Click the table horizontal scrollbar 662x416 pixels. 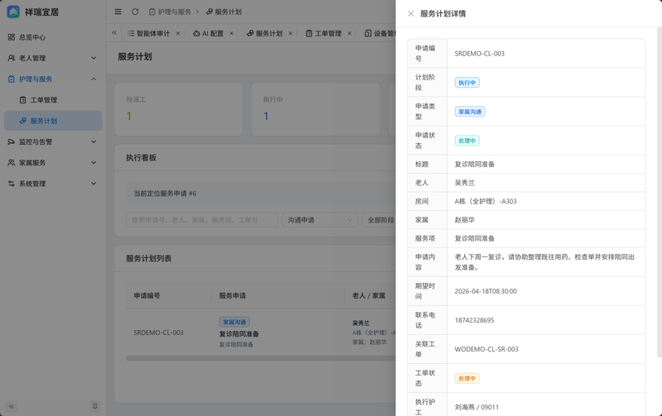click(261, 358)
